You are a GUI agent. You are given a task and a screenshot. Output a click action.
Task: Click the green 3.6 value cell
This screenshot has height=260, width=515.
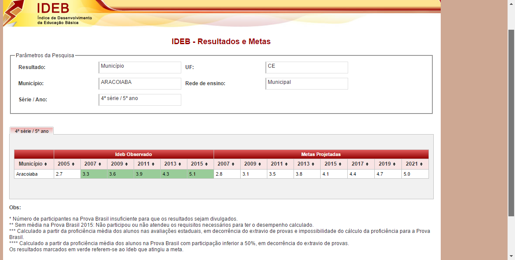tap(120, 174)
